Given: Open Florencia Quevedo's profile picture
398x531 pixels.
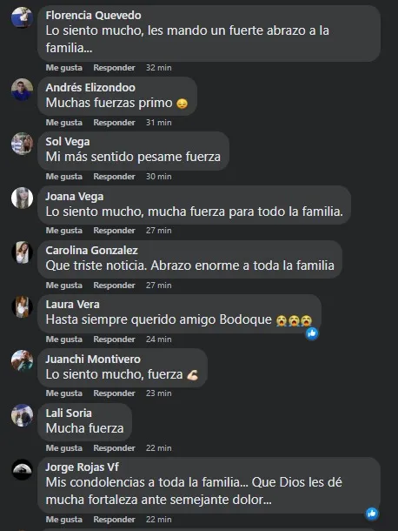Looking at the screenshot, I should 22,17.
